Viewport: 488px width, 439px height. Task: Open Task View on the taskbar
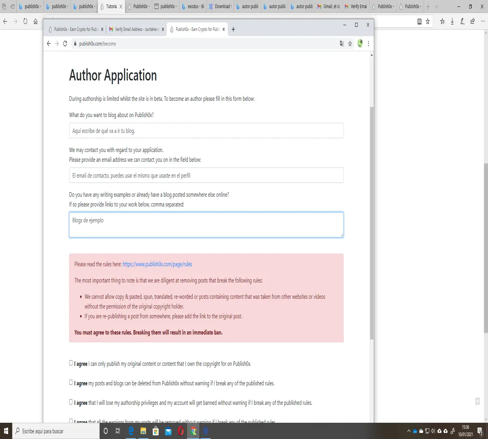[118, 431]
